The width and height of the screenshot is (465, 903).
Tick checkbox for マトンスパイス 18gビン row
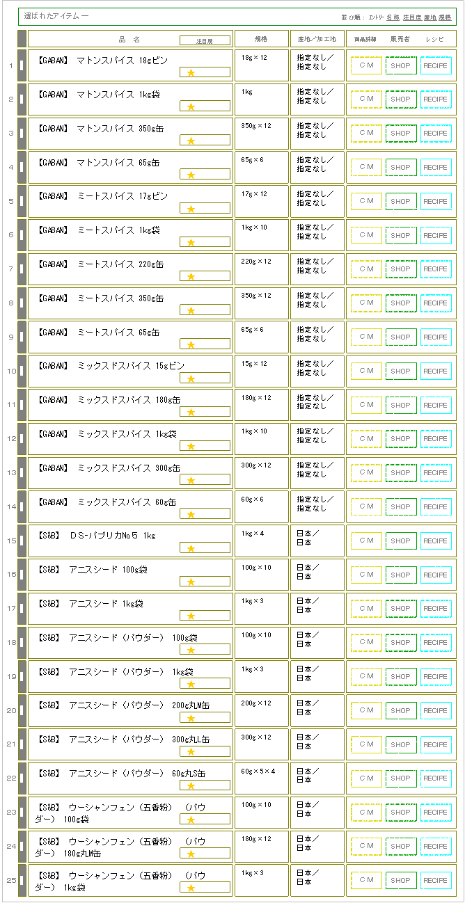pyautogui.click(x=22, y=65)
